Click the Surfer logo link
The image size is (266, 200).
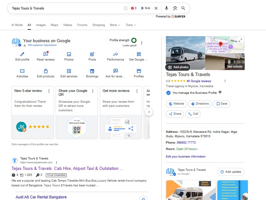pyautogui.click(x=178, y=16)
